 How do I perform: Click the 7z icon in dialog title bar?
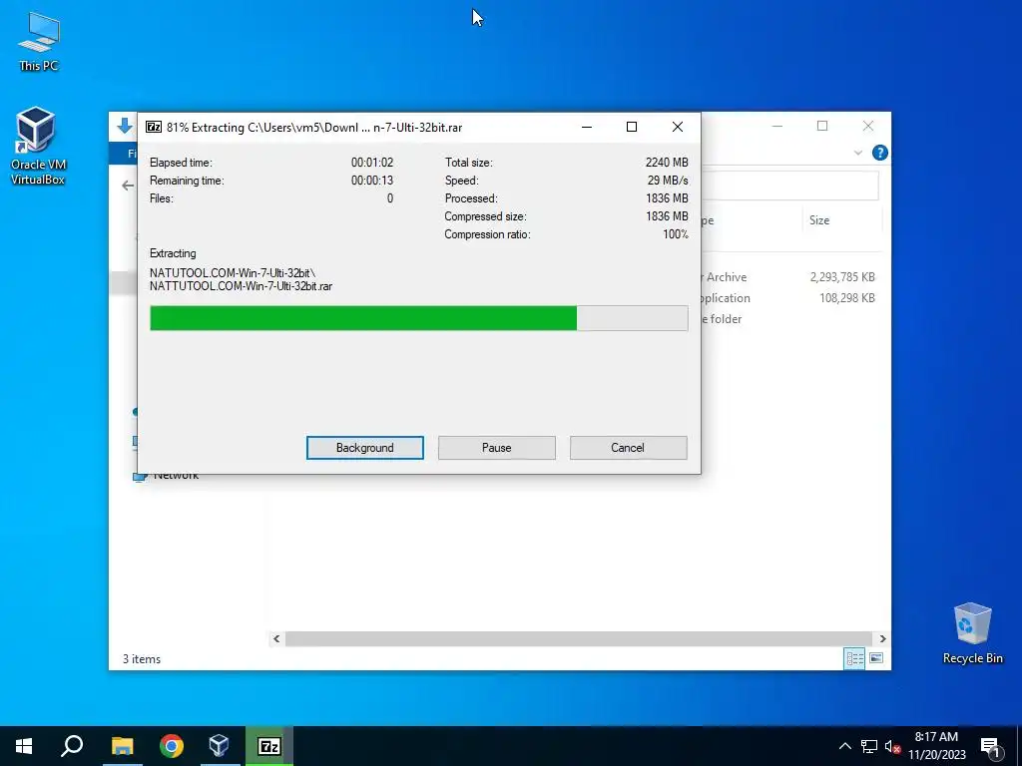153,127
